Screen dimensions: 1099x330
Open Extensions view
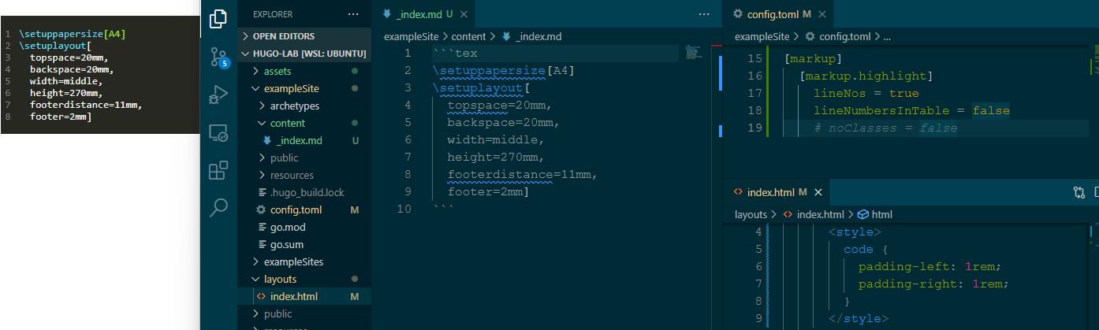[218, 170]
